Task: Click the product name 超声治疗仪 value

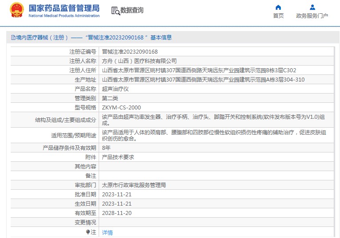Action: [115, 89]
